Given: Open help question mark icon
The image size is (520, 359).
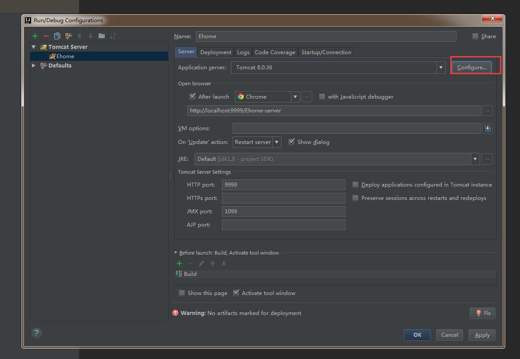Looking at the screenshot, I should 36,333.
